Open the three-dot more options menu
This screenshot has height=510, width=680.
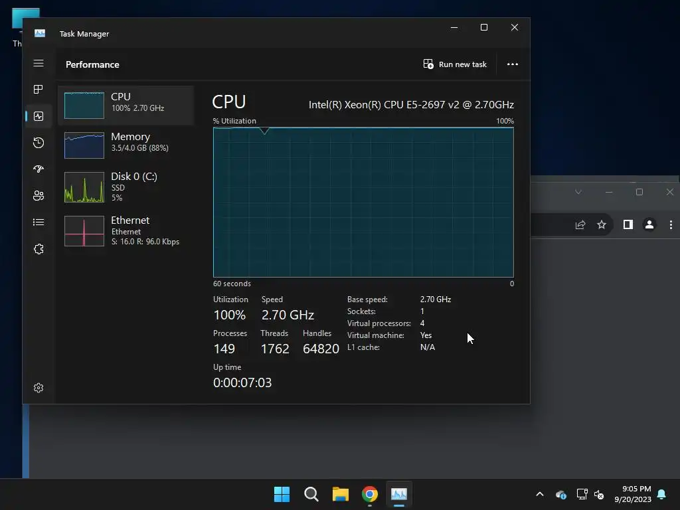pyautogui.click(x=513, y=64)
